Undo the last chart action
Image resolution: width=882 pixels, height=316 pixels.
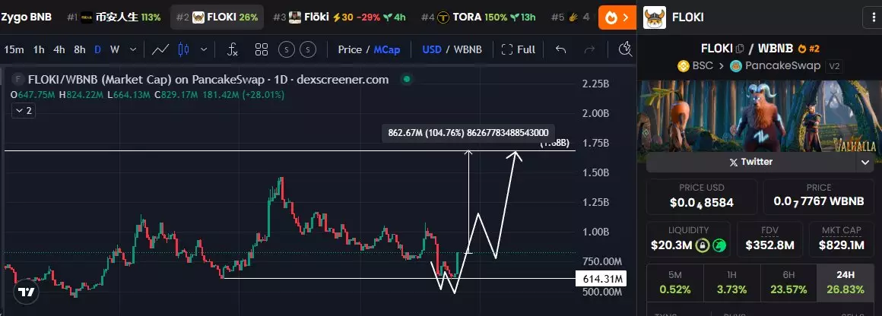pos(560,50)
